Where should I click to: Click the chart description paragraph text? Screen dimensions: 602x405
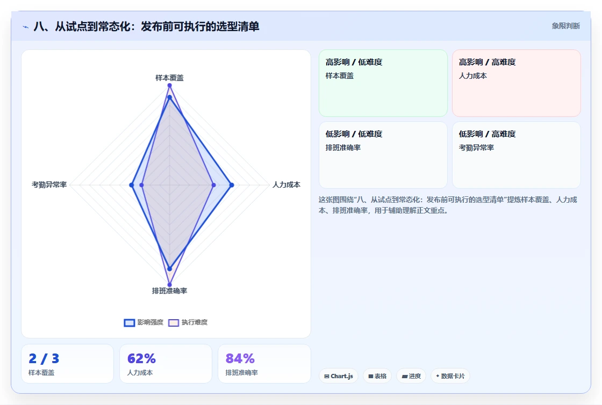448,205
